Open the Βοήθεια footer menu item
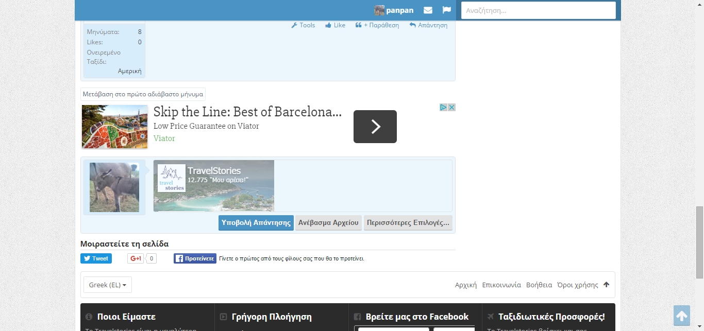This screenshot has width=704, height=331. pyautogui.click(x=539, y=285)
